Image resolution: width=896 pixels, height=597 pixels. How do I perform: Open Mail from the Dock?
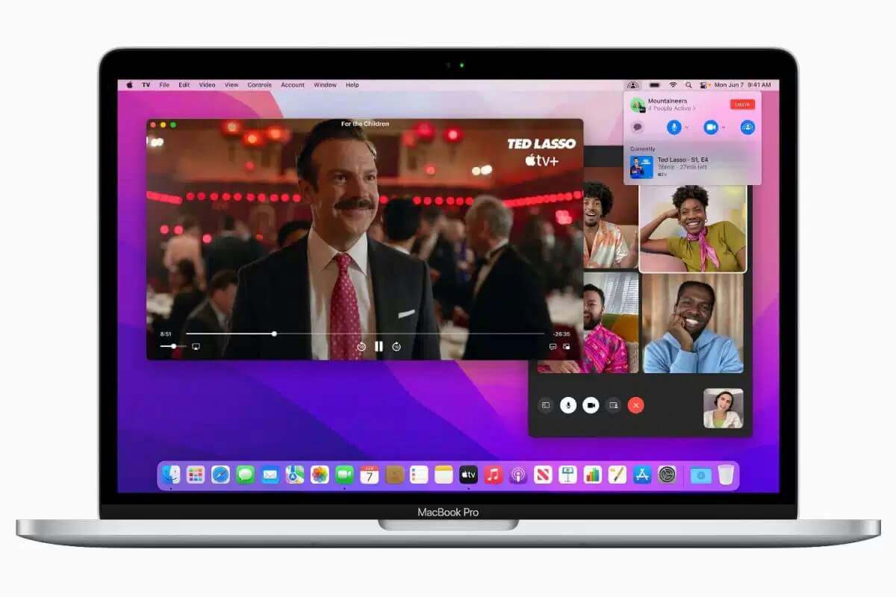pyautogui.click(x=270, y=474)
